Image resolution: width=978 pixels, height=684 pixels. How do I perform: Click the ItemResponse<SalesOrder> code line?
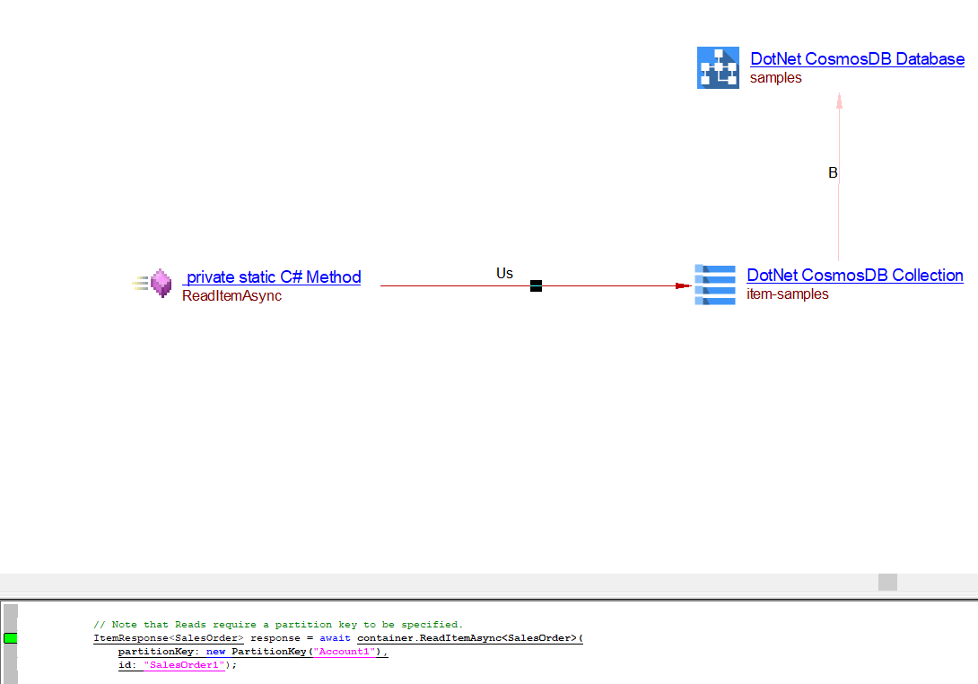click(337, 638)
